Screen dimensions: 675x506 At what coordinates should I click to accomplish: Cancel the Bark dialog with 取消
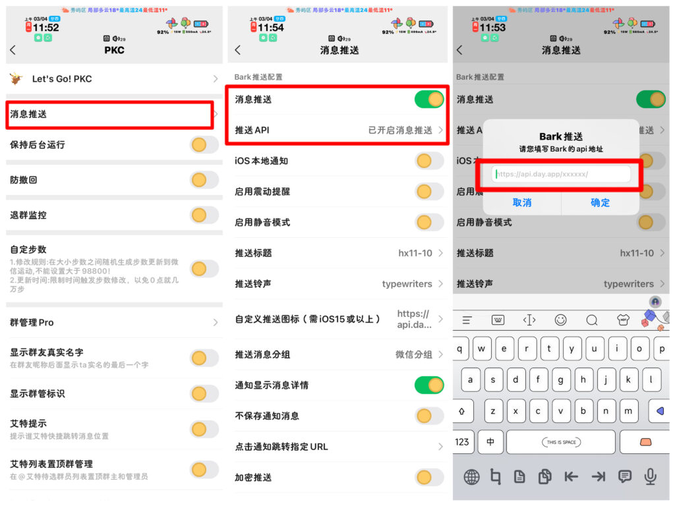[x=522, y=203]
